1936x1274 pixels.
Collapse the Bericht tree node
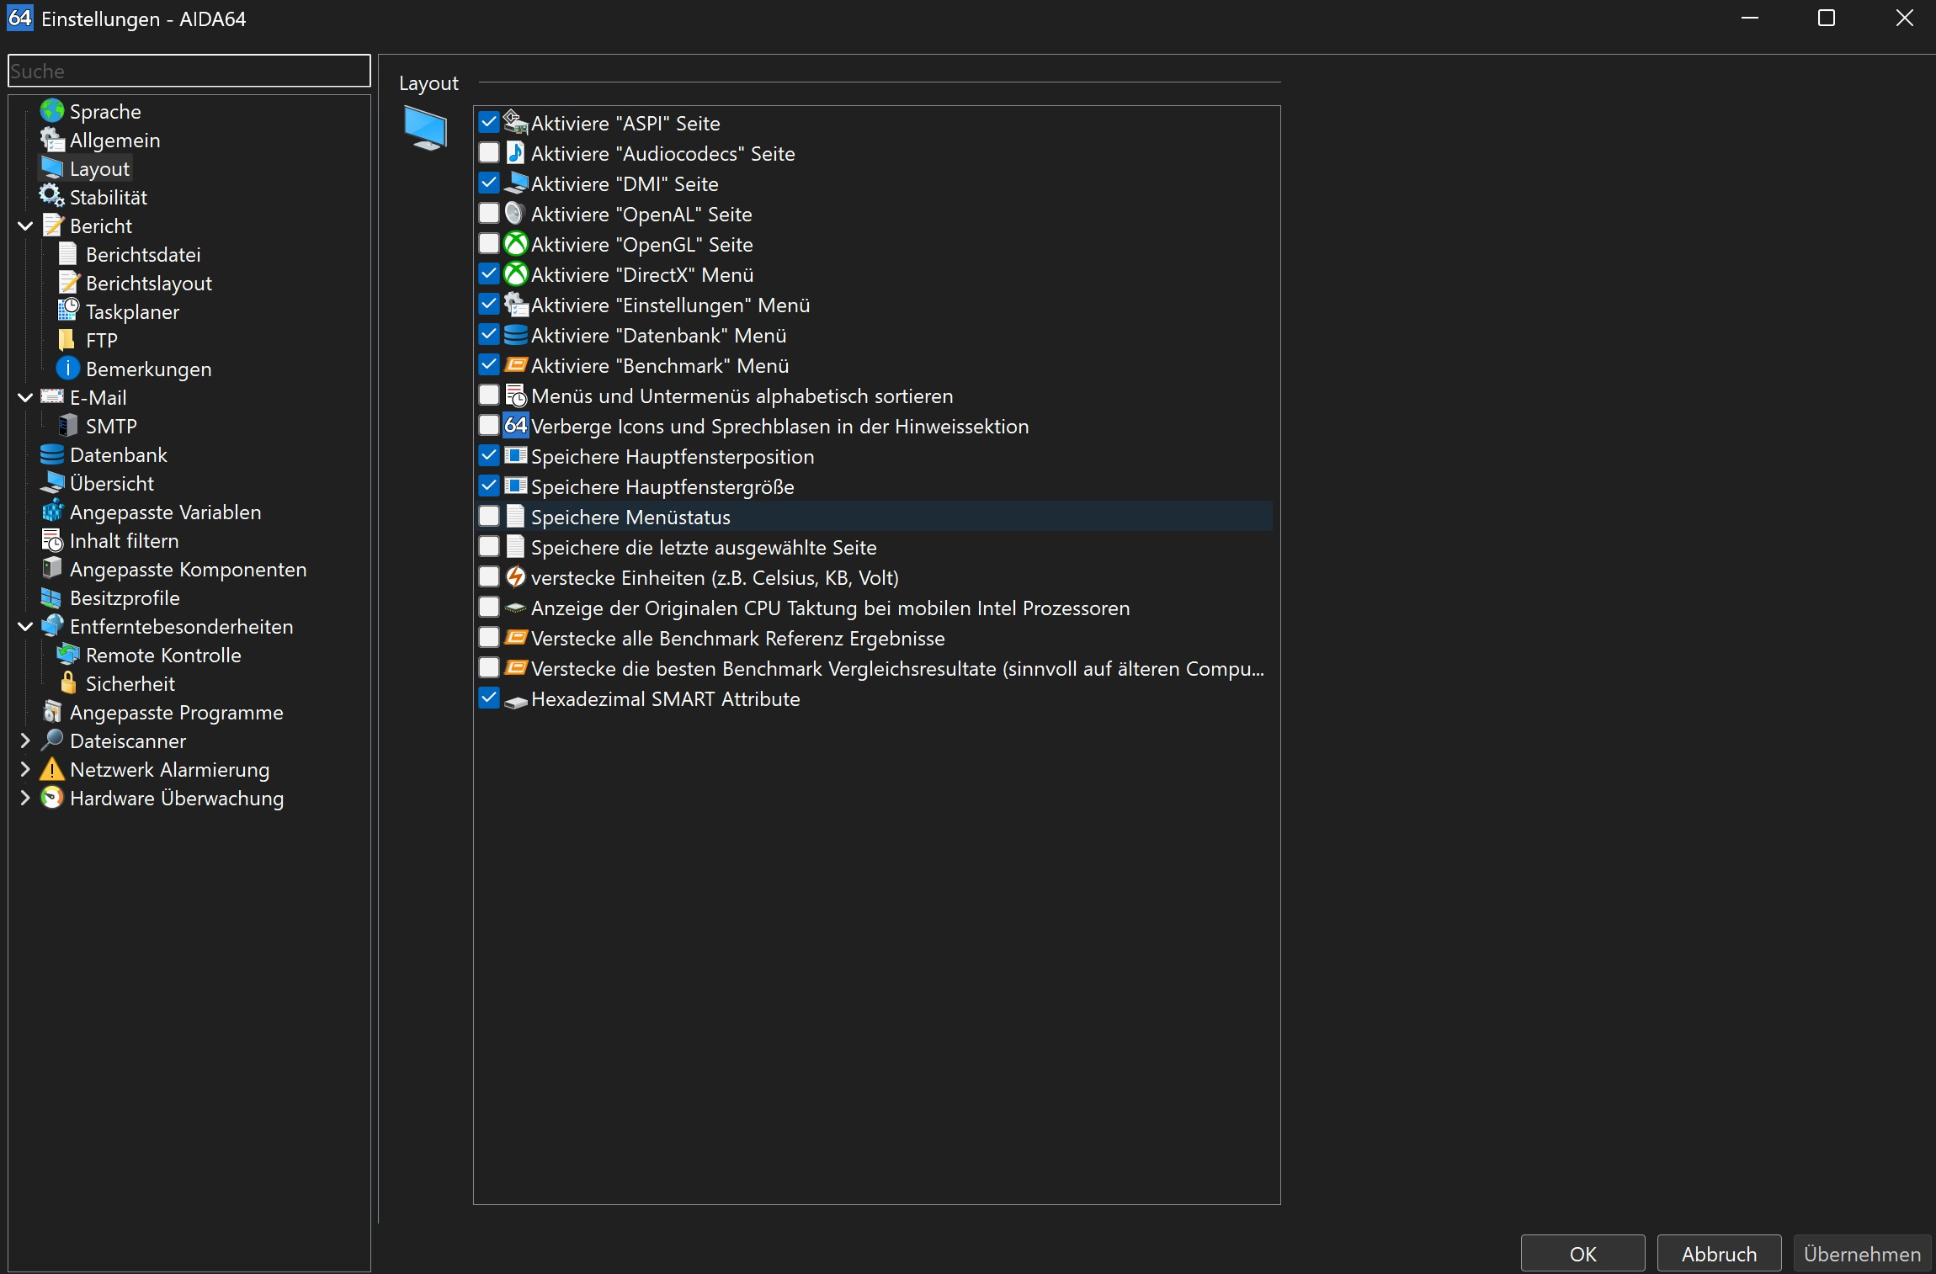(x=25, y=226)
